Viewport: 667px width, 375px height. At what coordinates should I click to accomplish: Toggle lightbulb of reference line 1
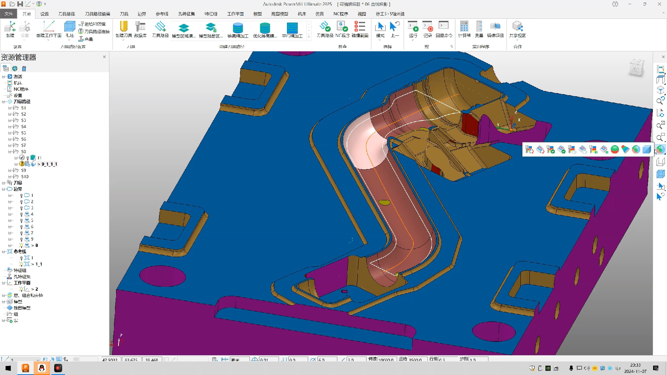(x=21, y=258)
